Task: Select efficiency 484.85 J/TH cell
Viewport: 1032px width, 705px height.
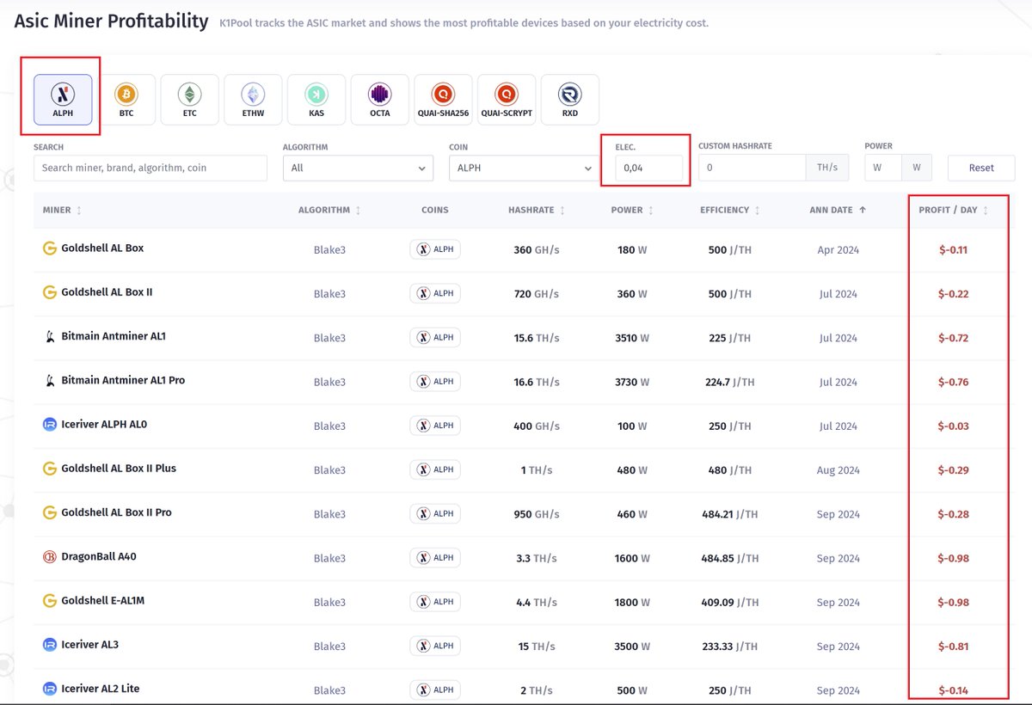Action: 729,558
